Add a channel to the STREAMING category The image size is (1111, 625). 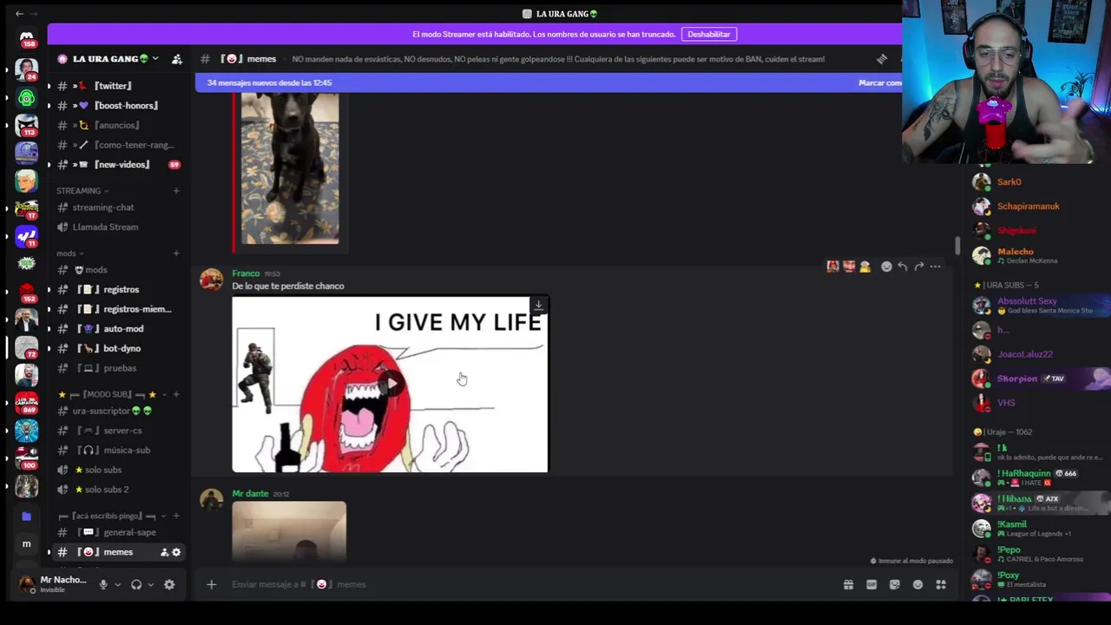[x=176, y=191]
